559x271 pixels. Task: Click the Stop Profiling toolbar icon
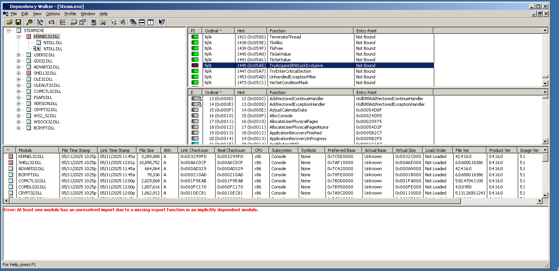122,22
